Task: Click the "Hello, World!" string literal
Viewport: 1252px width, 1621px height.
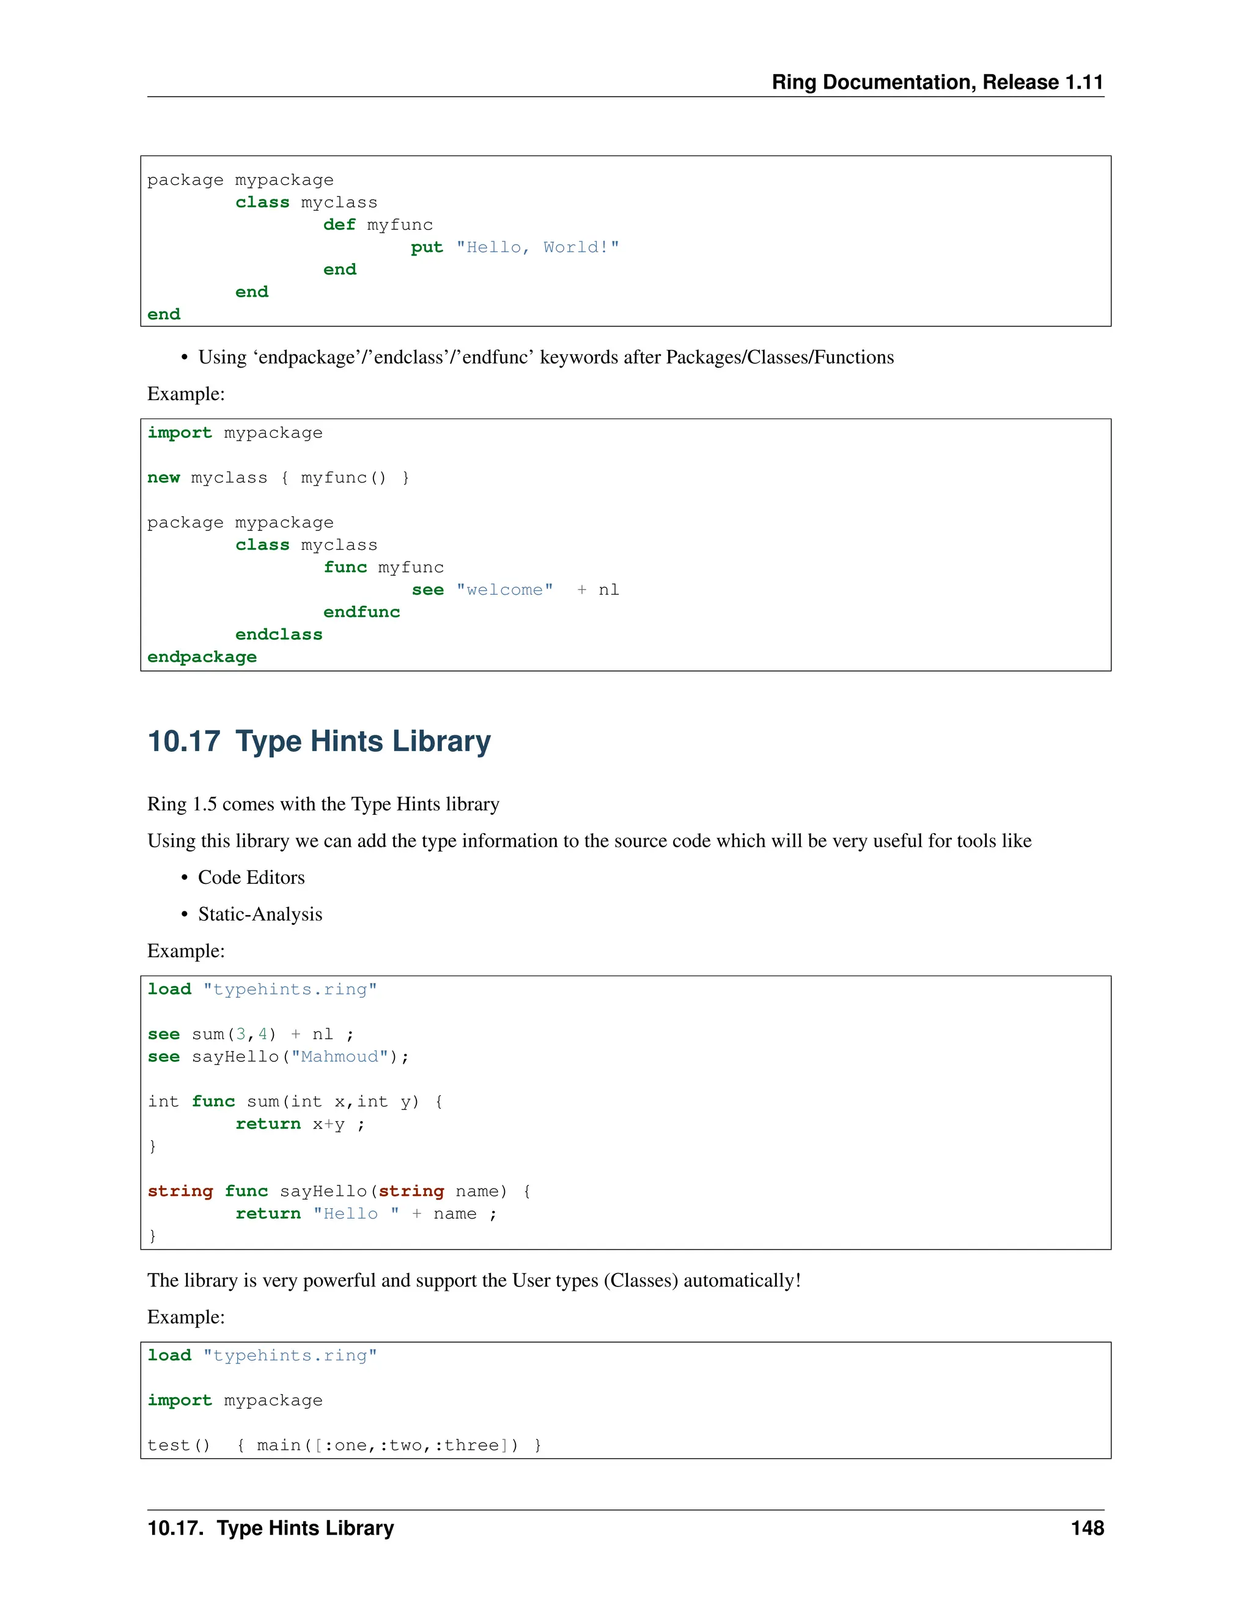Action: point(537,247)
